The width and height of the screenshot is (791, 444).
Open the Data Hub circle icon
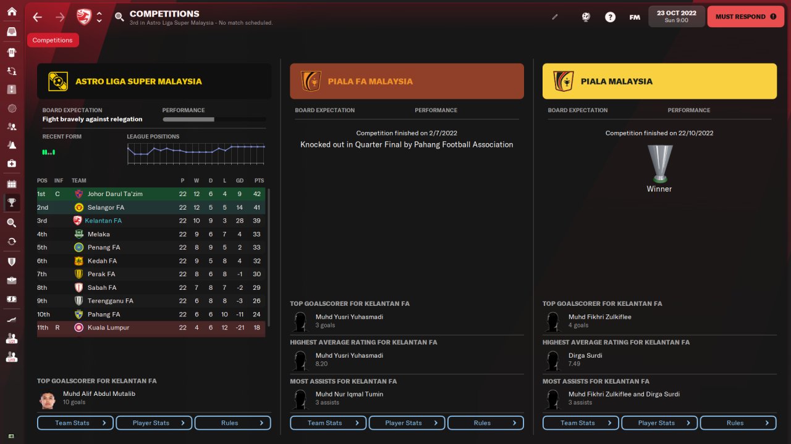coord(11,109)
